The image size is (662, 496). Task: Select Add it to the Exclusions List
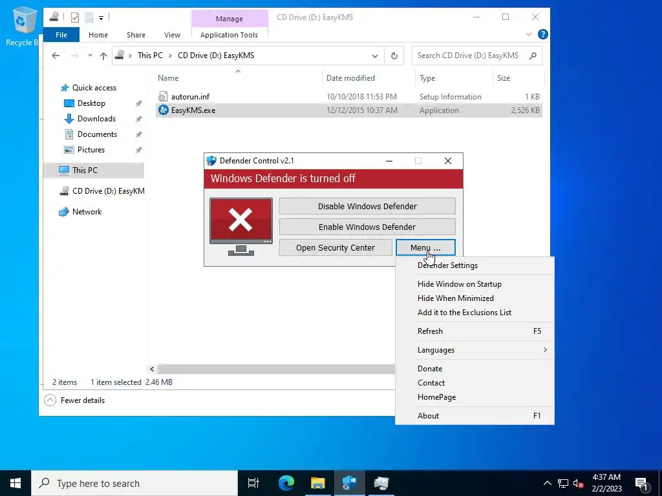coord(475,313)
